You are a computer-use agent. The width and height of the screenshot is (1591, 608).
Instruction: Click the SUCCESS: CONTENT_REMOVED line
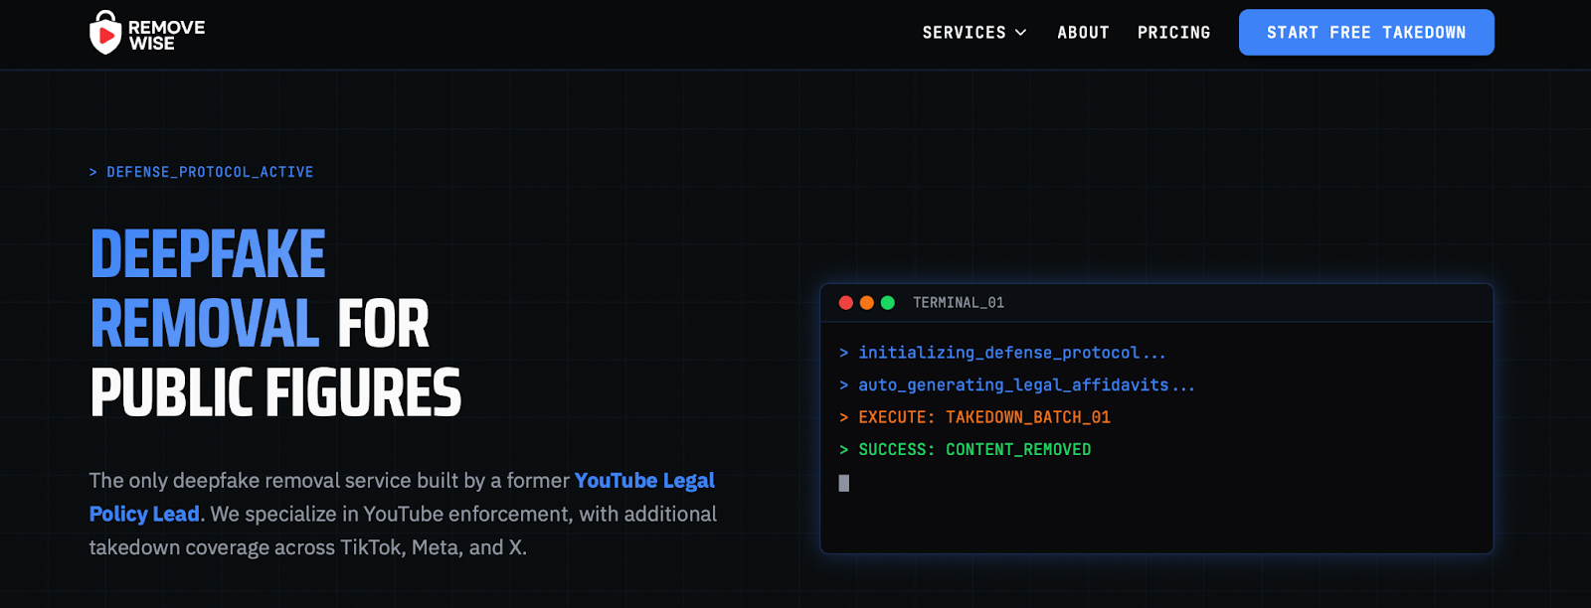pos(965,450)
